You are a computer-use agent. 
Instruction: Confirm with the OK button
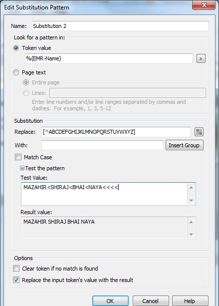110,301
